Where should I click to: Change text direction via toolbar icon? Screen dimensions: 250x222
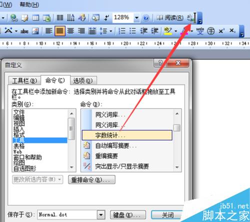(70, 17)
